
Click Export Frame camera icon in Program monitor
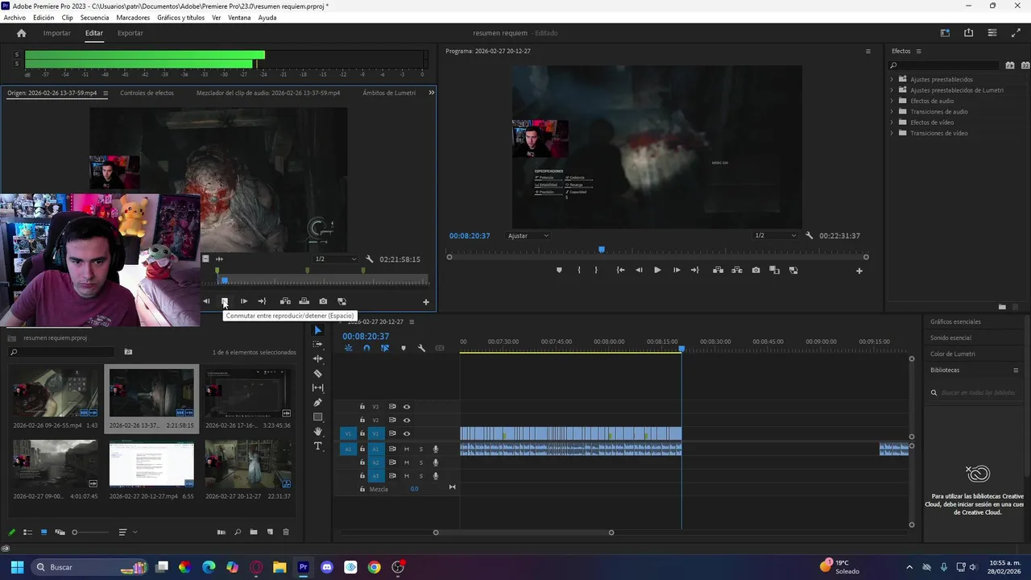(x=756, y=270)
